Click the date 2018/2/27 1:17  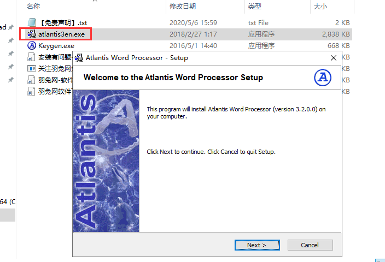(193, 34)
